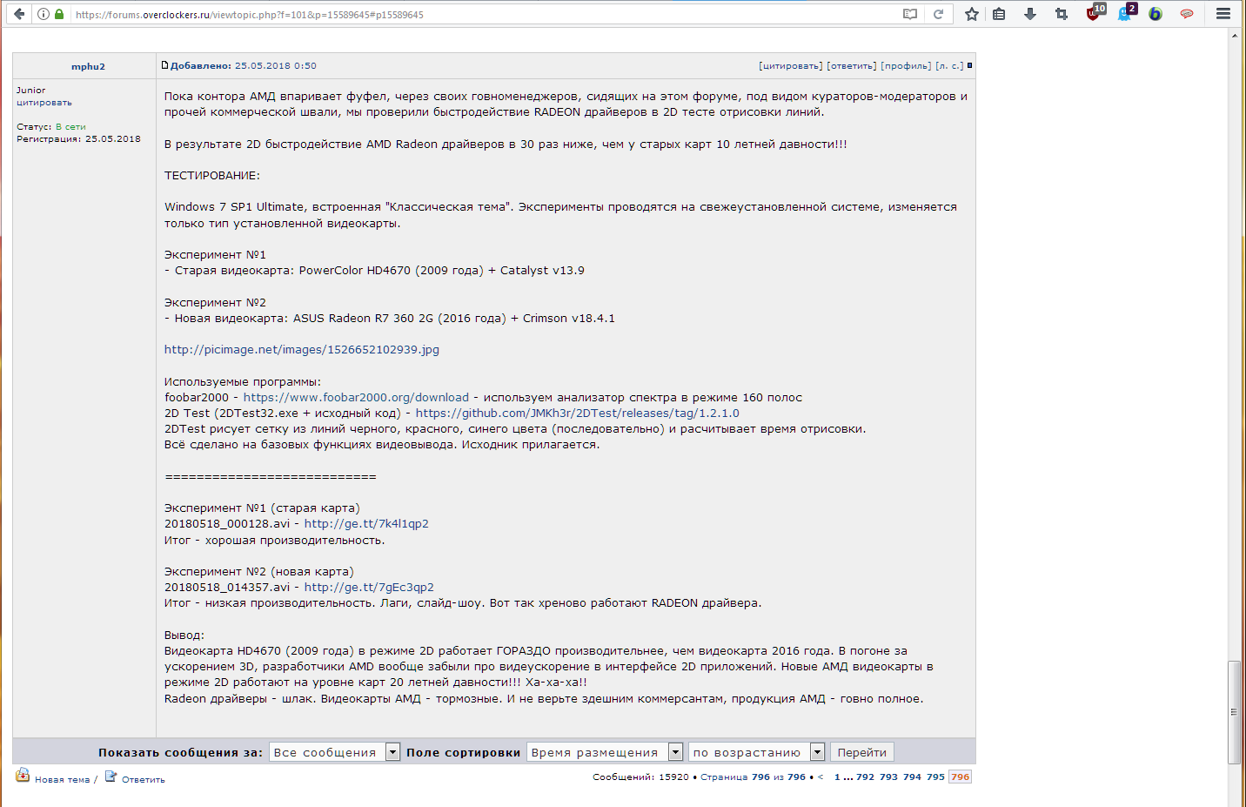This screenshot has width=1246, height=807.
Task: Open the по возрастанию order dropdown
Action: tap(756, 752)
